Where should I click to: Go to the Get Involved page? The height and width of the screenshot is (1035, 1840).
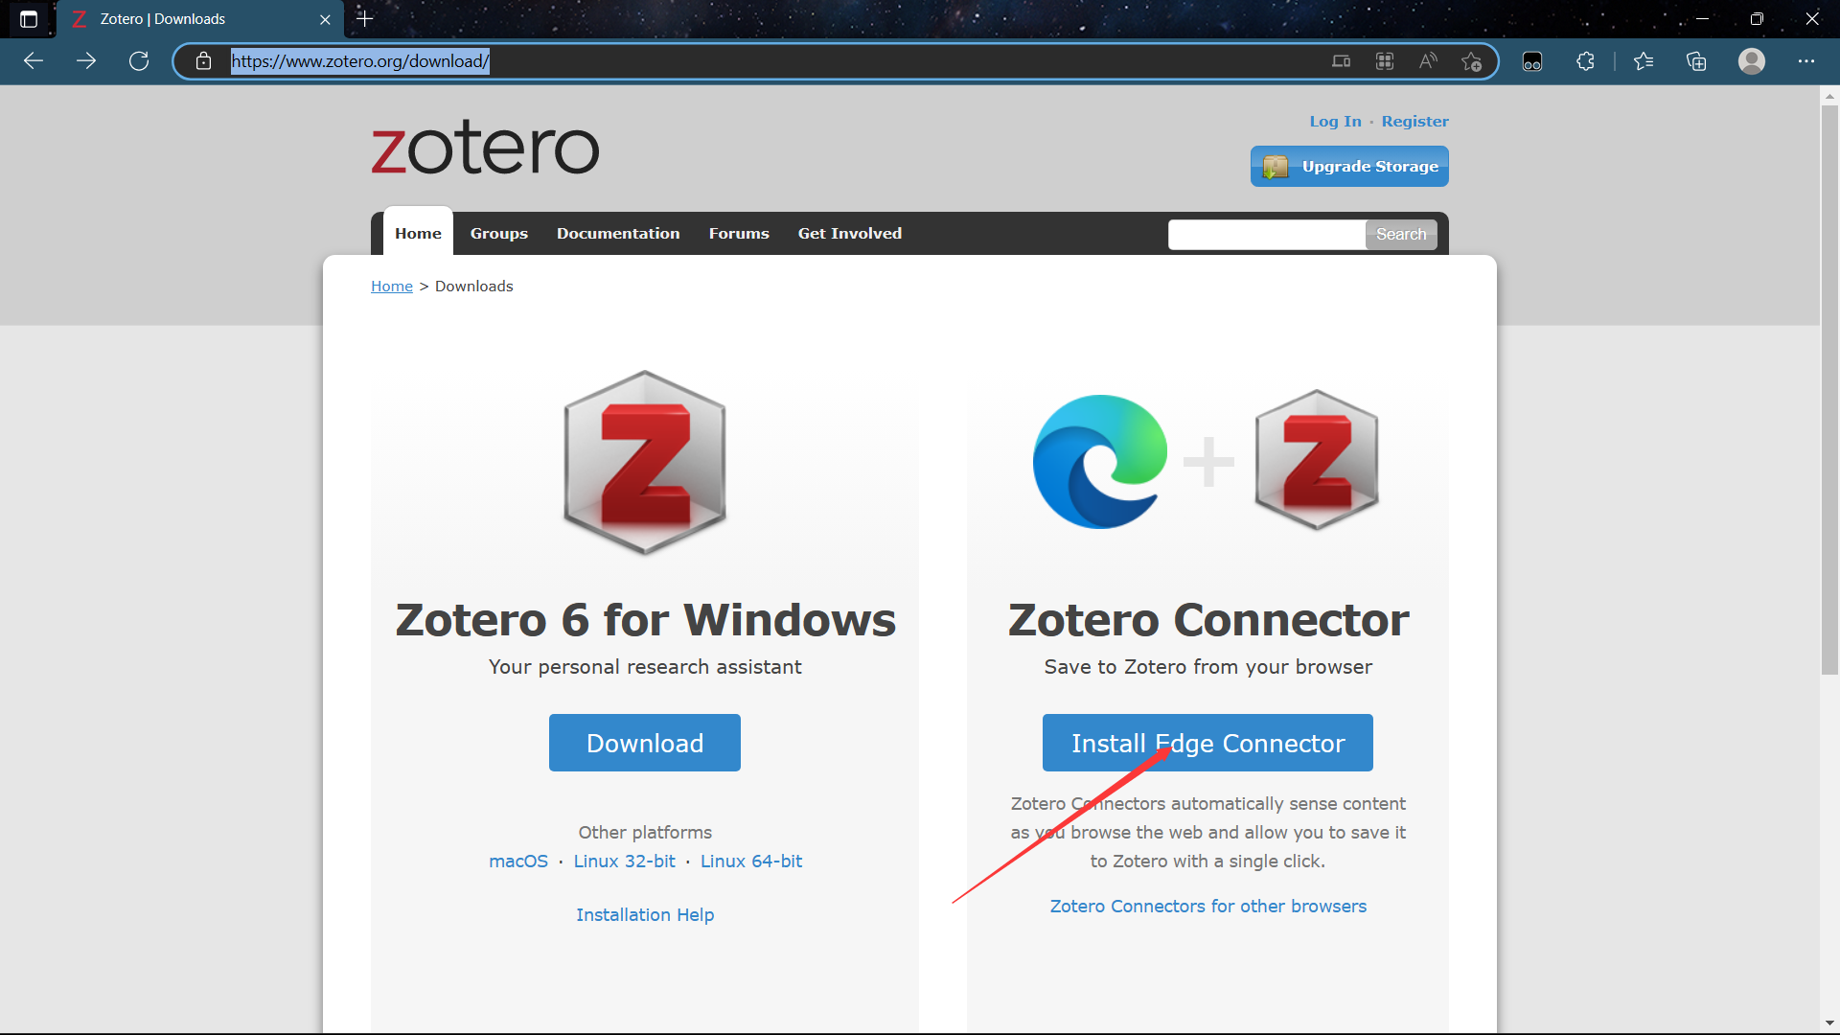[x=849, y=233]
